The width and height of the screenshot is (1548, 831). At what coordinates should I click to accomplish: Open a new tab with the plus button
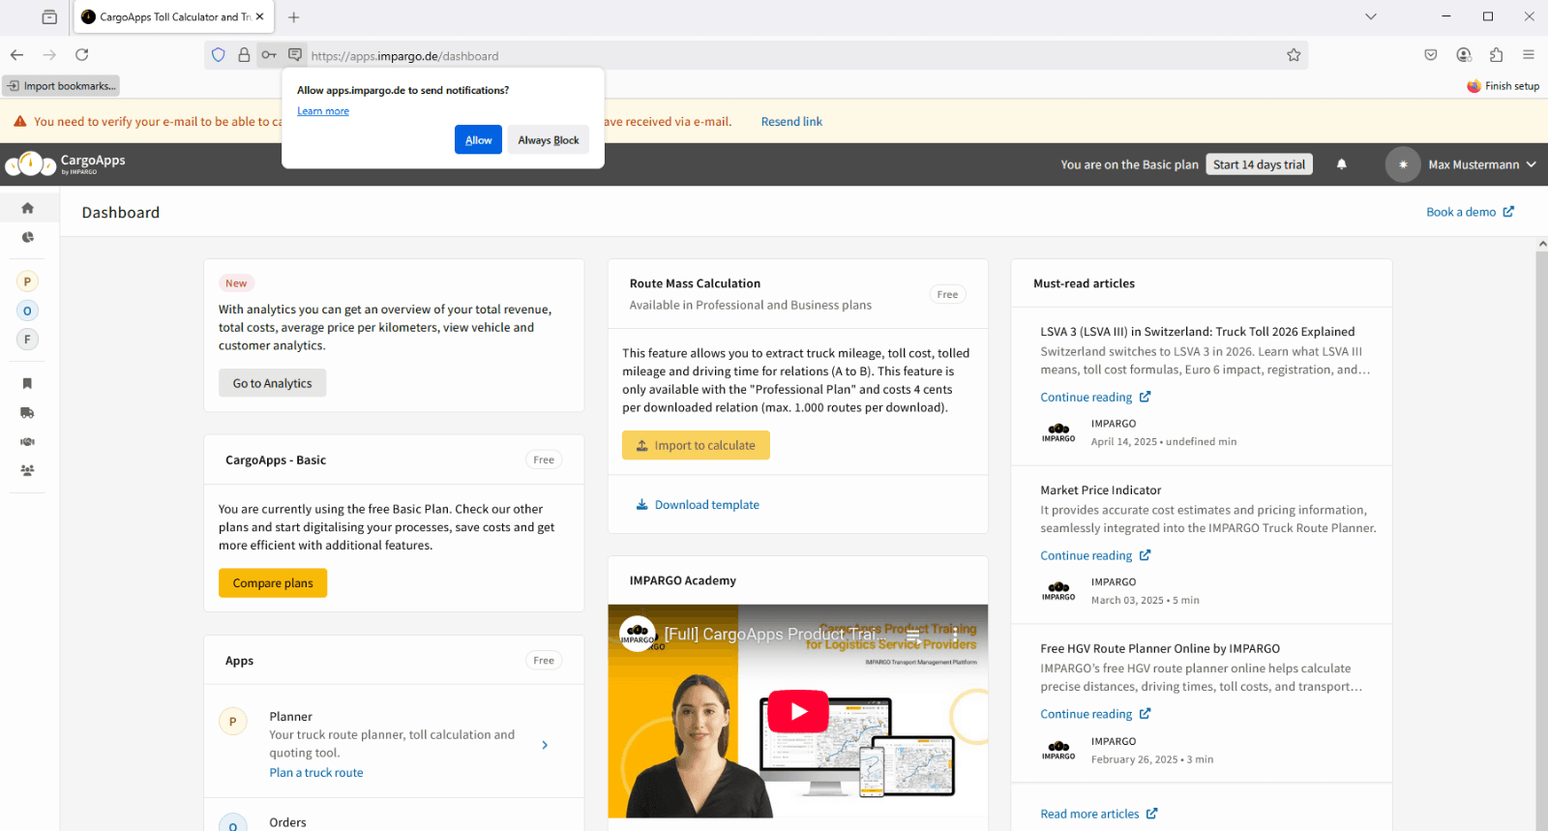click(294, 16)
